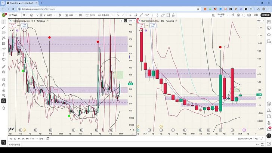Open the interval dropdown arrow next to 1시간
The height and width of the screenshot is (153, 272).
click(x=54, y=15)
